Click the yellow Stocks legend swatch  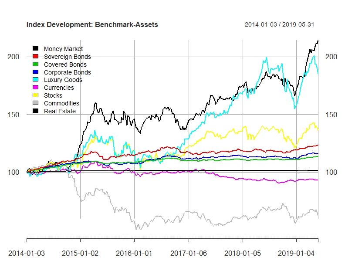click(35, 95)
